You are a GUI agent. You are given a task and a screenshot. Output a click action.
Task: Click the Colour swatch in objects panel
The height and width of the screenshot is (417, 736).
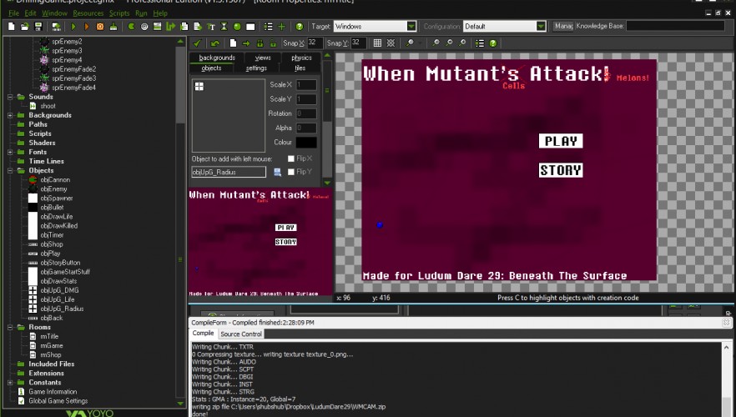[306, 142]
